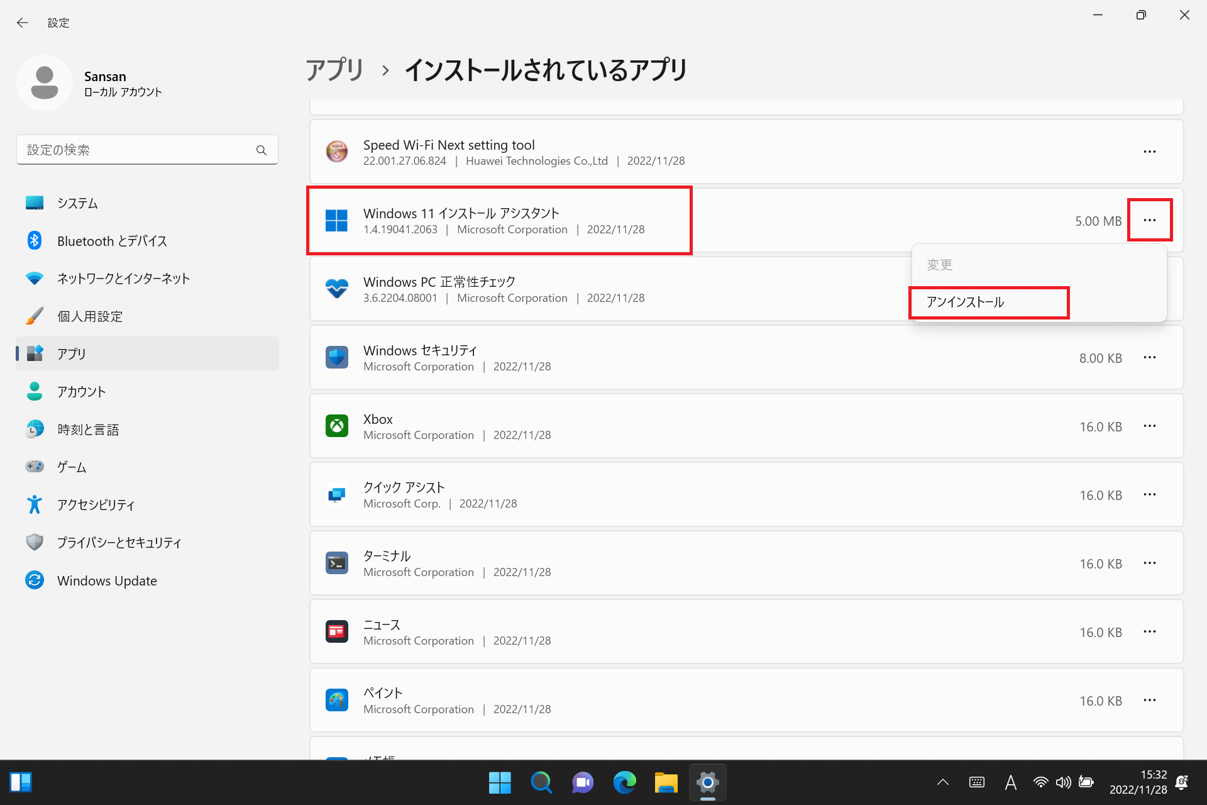Open アクセシビリティ settings
The height and width of the screenshot is (805, 1207).
[x=147, y=505]
